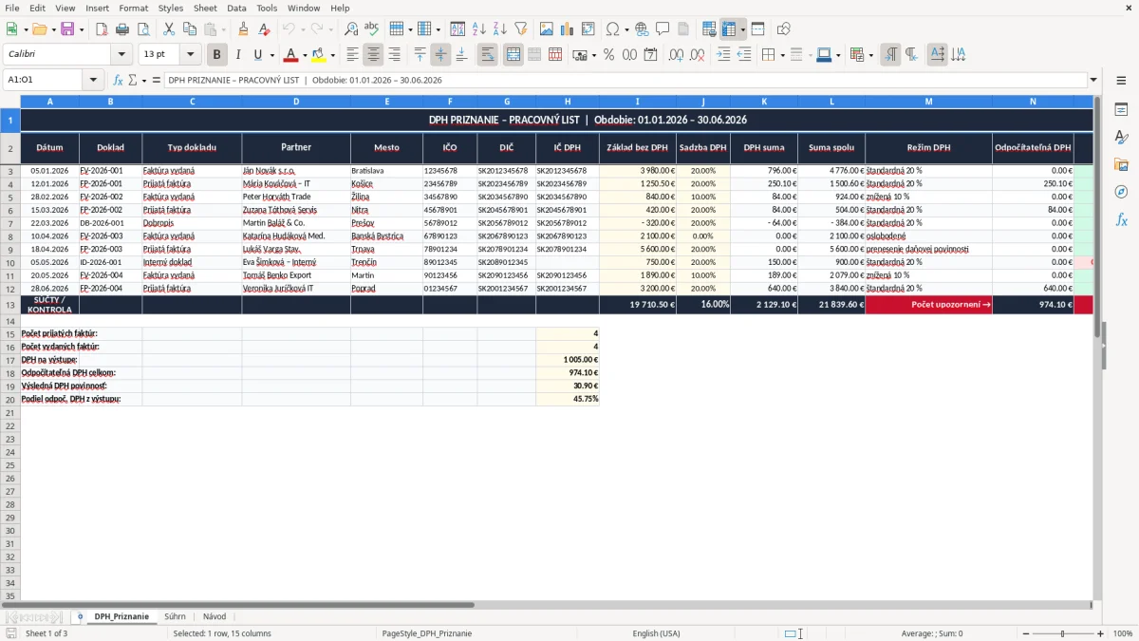Viewport: 1139px width, 641px height.
Task: Sort ascending with the A-Z icon
Action: [479, 29]
